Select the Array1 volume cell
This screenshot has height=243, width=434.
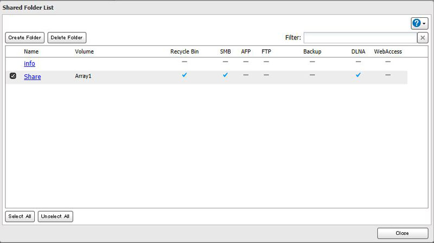pos(83,76)
